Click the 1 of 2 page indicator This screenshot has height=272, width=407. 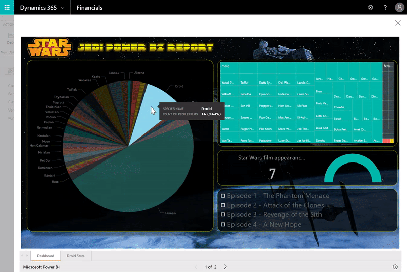pos(210,267)
